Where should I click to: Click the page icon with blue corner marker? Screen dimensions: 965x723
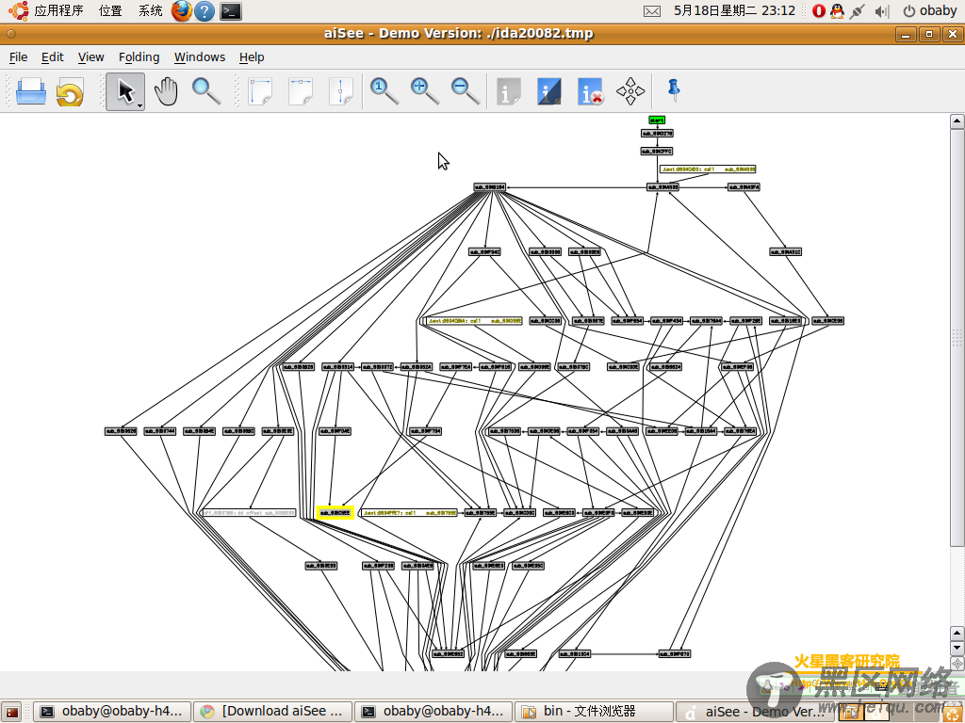[260, 91]
